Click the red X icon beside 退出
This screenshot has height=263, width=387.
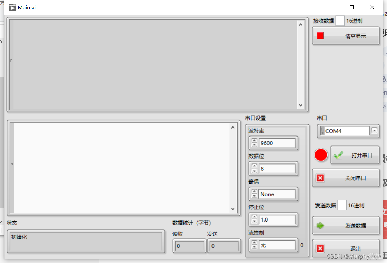click(320, 248)
